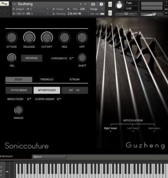Image resolution: width=168 pixels, height=178 pixels.
Task: Go to next instrument preset arrow
Action: point(86,4)
